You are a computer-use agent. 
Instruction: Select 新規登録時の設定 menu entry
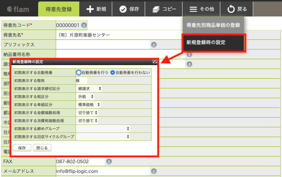point(213,42)
